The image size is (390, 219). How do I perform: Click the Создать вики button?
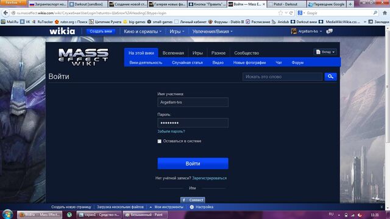point(101,31)
